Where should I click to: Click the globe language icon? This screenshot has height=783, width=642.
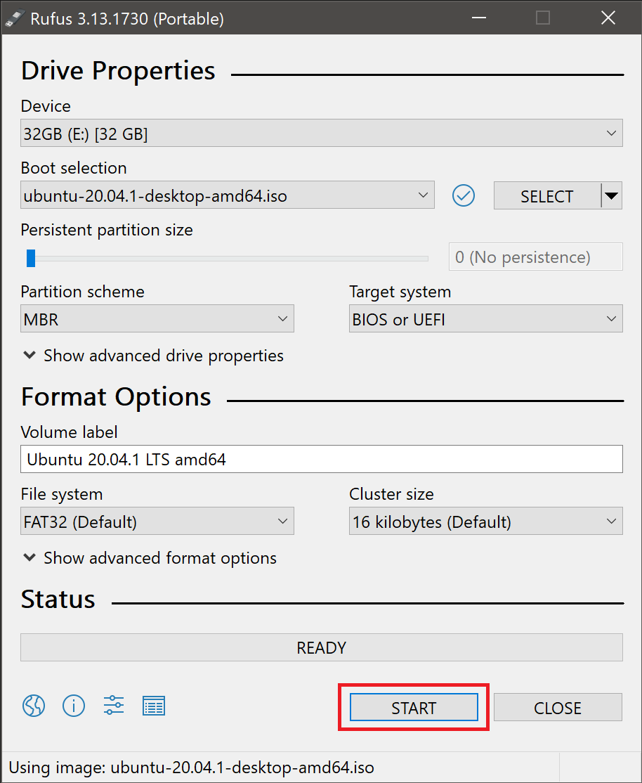tap(34, 705)
